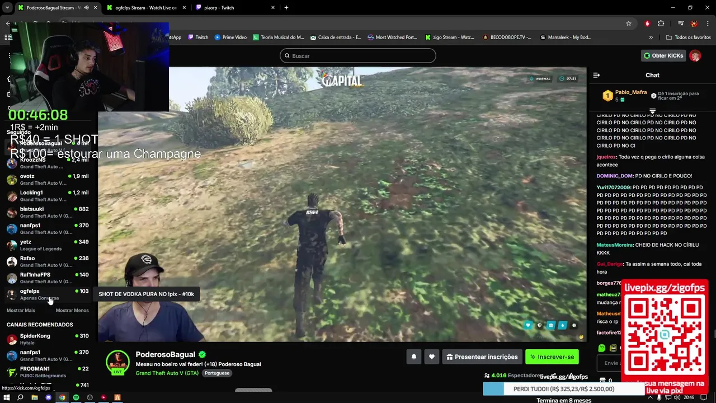This screenshot has height=403, width=716.
Task: Open the yetz channel in sidebar
Action: point(48,245)
